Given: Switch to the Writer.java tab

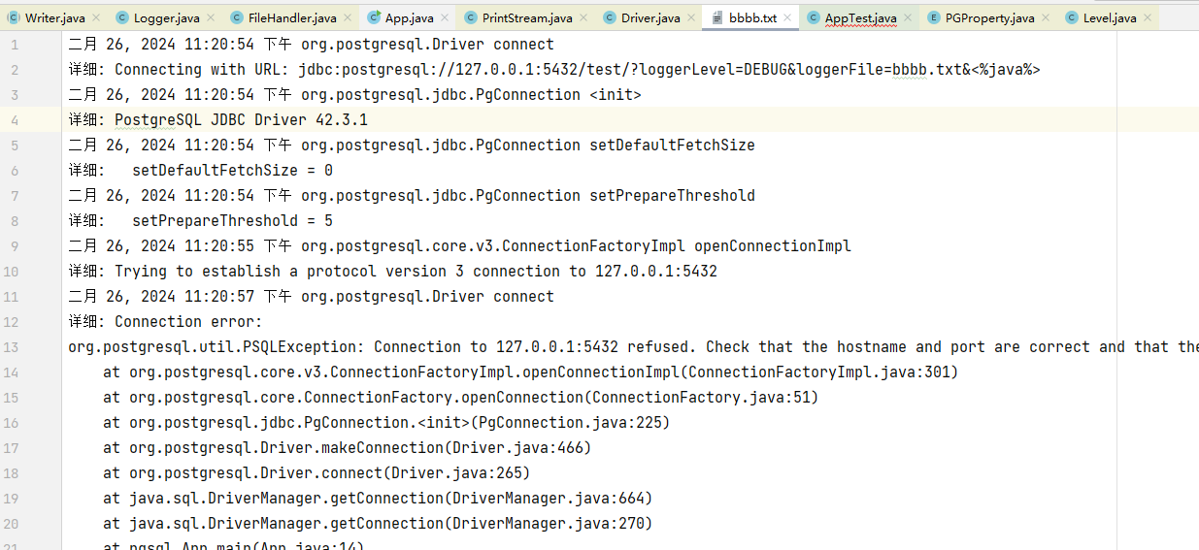Looking at the screenshot, I should point(54,17).
